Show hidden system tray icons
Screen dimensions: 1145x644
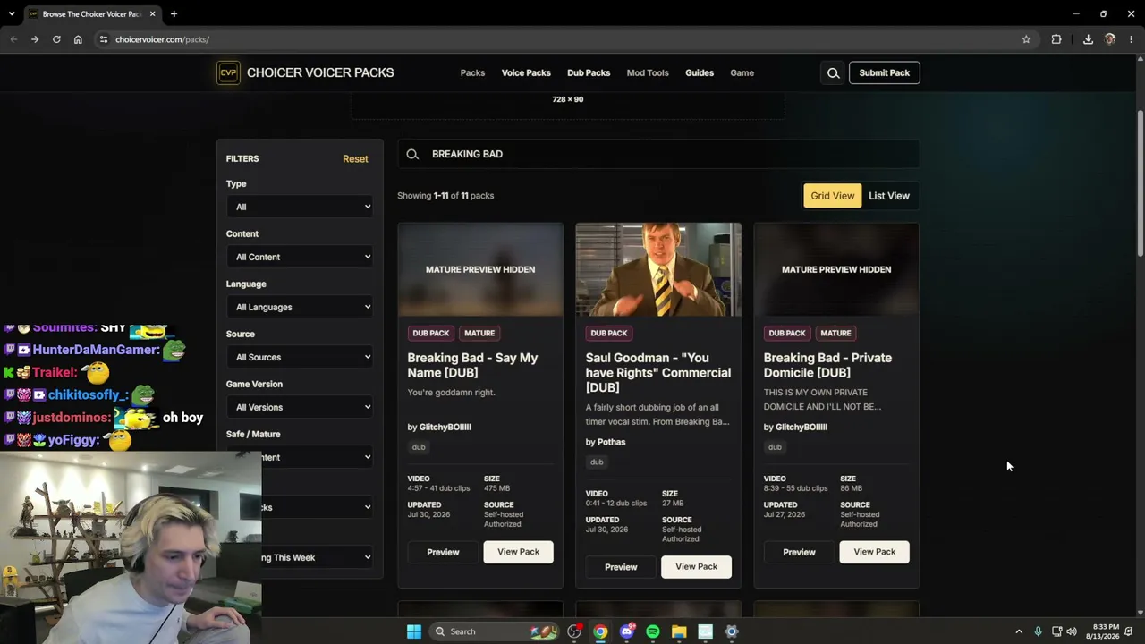[x=1019, y=631]
